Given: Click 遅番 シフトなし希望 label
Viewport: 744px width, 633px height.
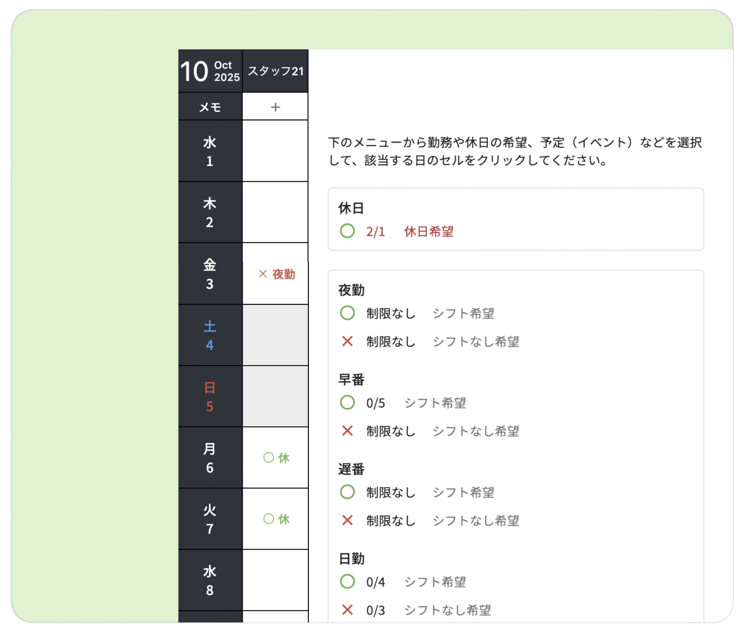Looking at the screenshot, I should (476, 521).
